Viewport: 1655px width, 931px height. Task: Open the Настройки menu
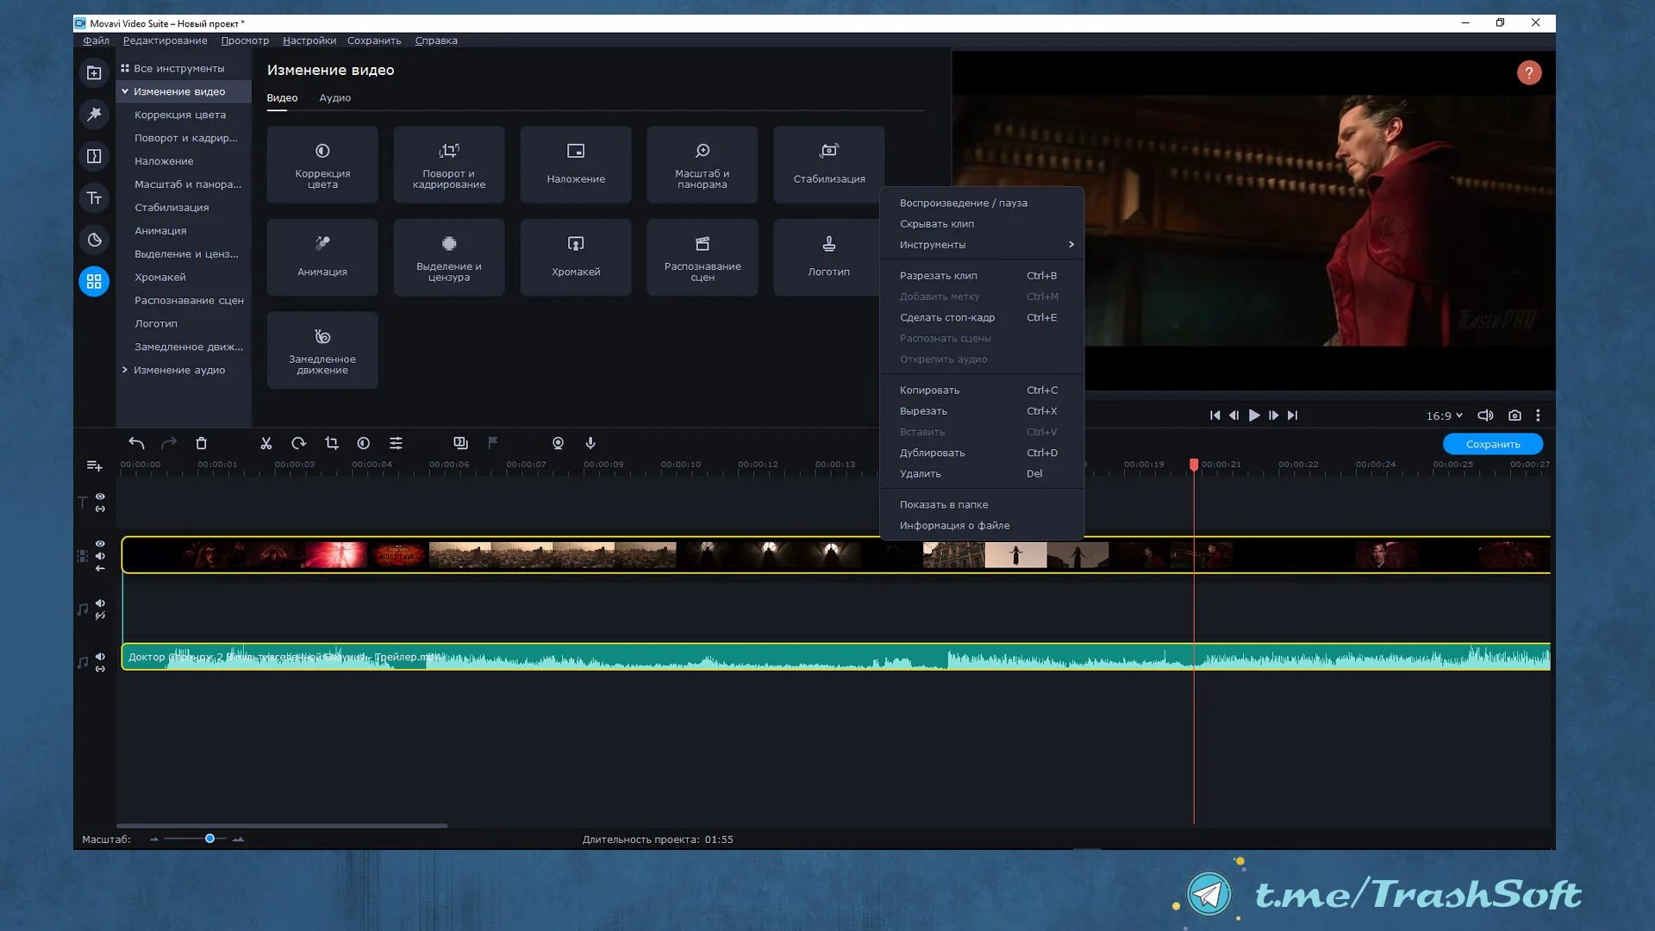pos(309,41)
